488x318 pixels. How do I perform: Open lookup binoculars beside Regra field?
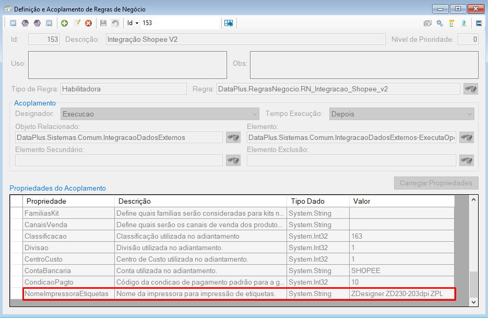click(x=471, y=89)
